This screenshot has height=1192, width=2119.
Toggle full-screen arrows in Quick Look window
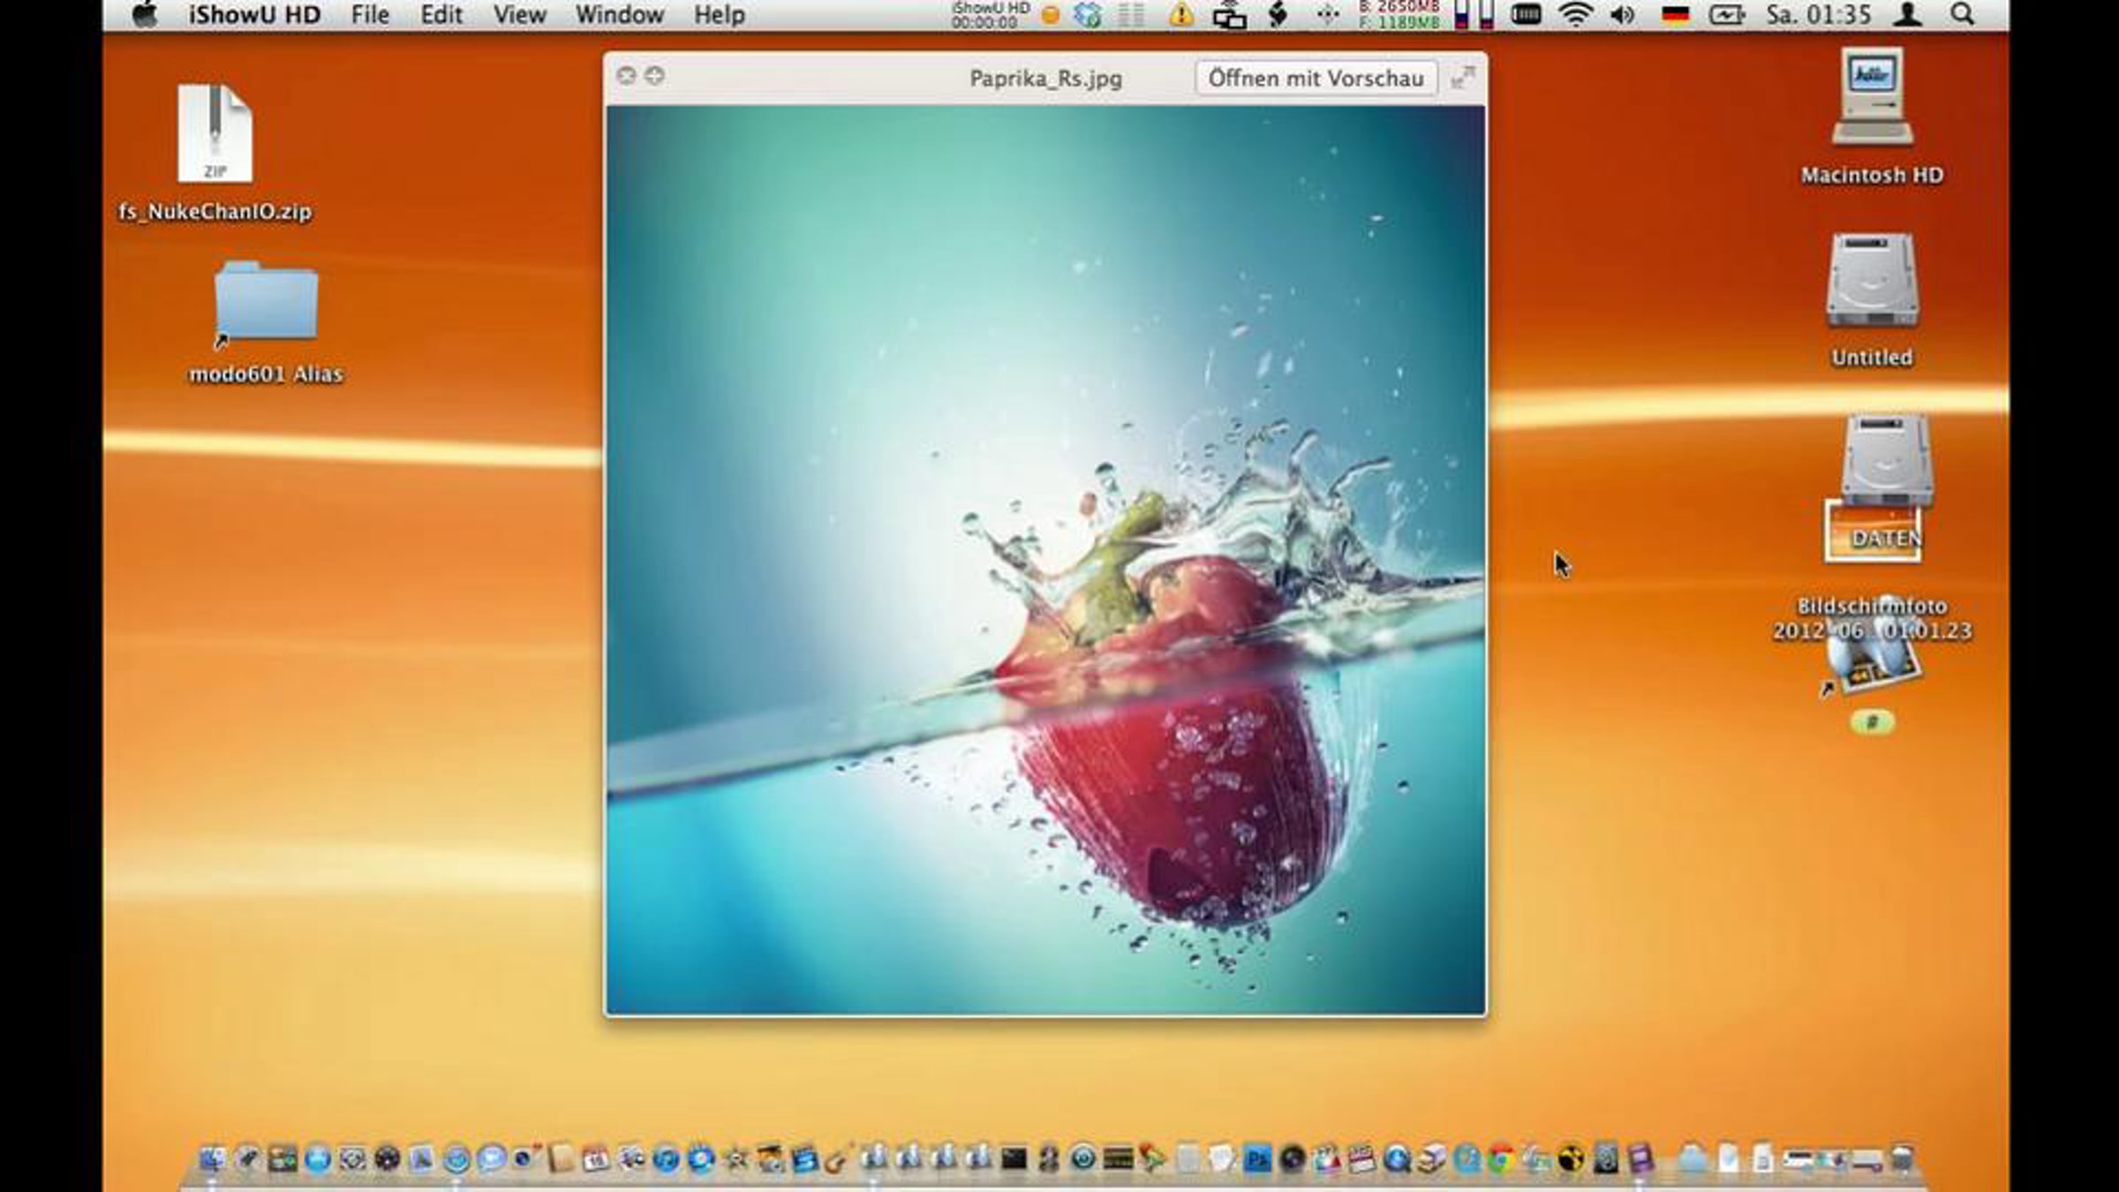click(x=1463, y=78)
